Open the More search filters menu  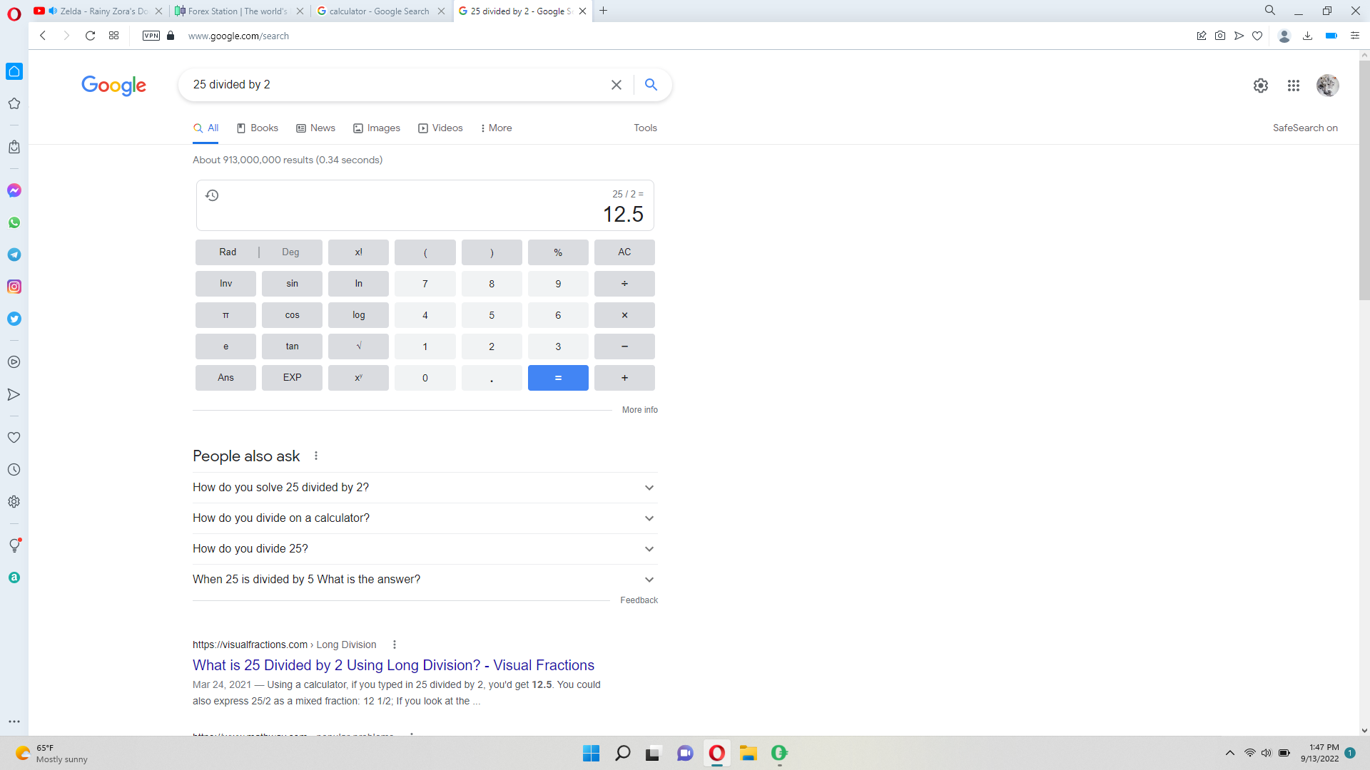click(x=496, y=128)
